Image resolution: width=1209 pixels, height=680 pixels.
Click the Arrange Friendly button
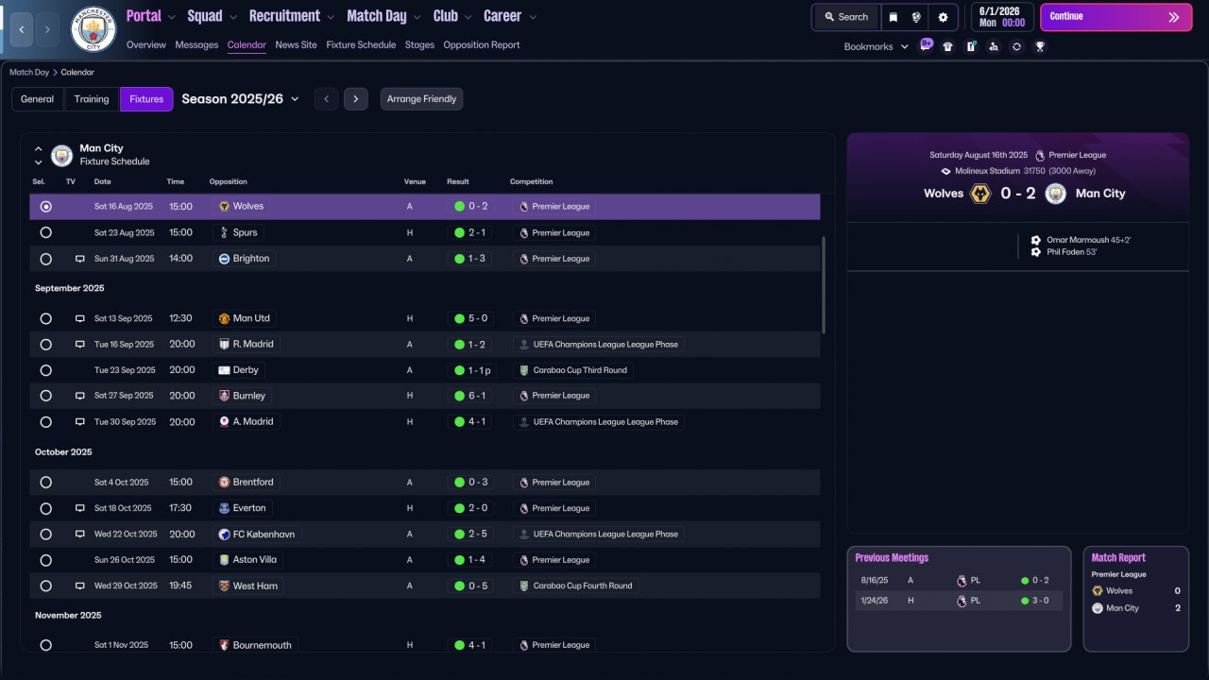point(421,99)
